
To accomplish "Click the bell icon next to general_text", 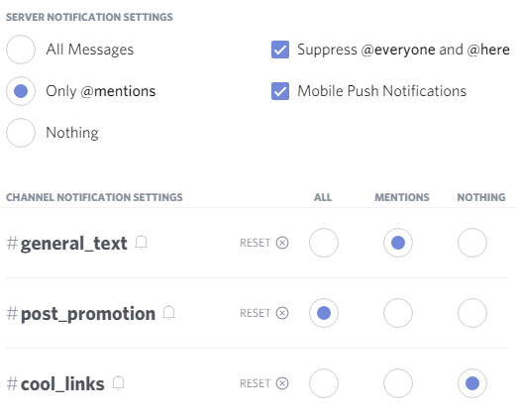I will (142, 243).
